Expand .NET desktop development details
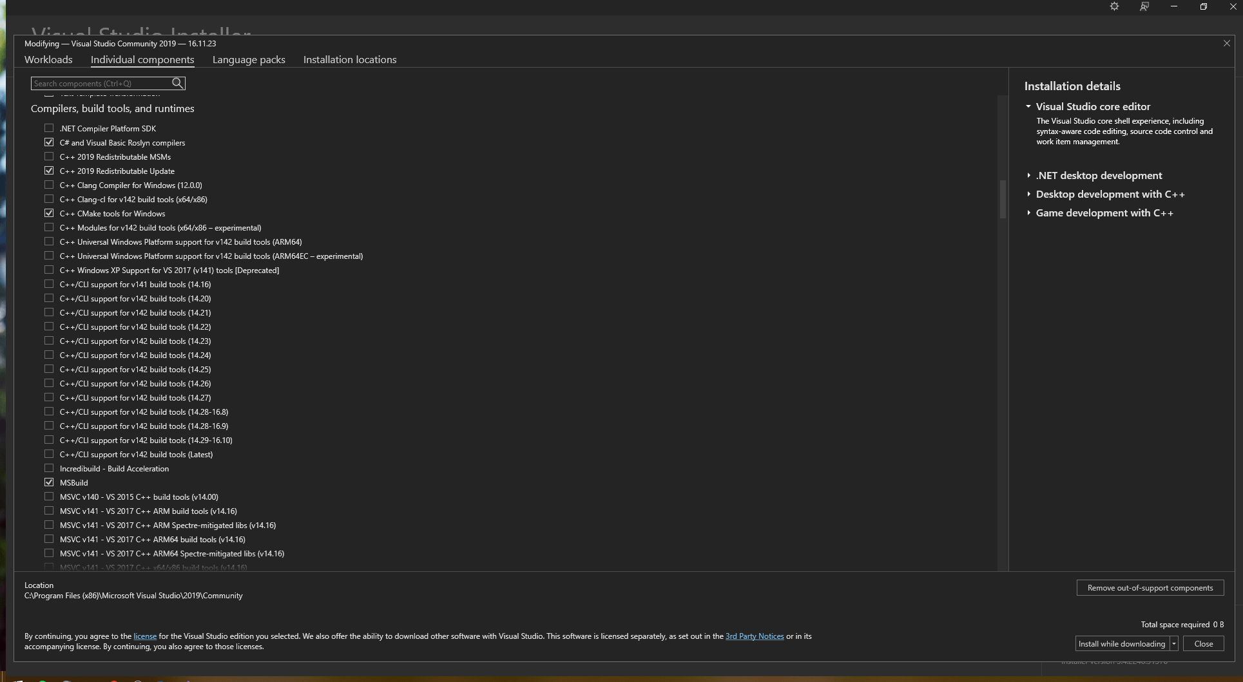Screen dimensions: 1243x682 point(1028,175)
